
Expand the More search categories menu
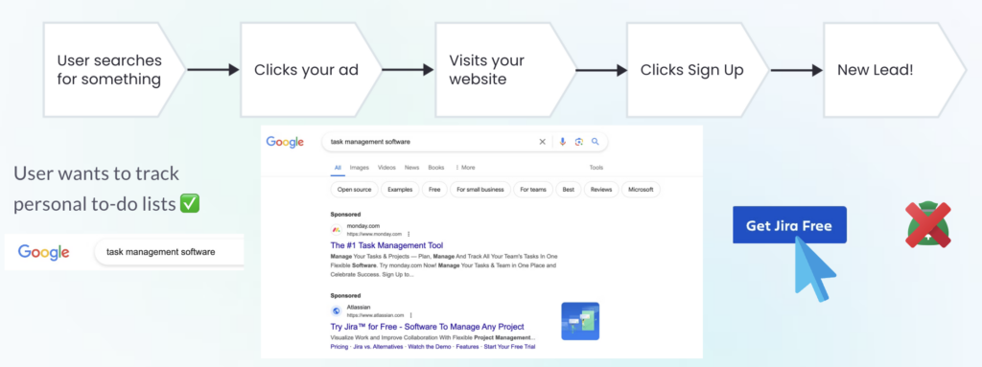click(x=465, y=168)
